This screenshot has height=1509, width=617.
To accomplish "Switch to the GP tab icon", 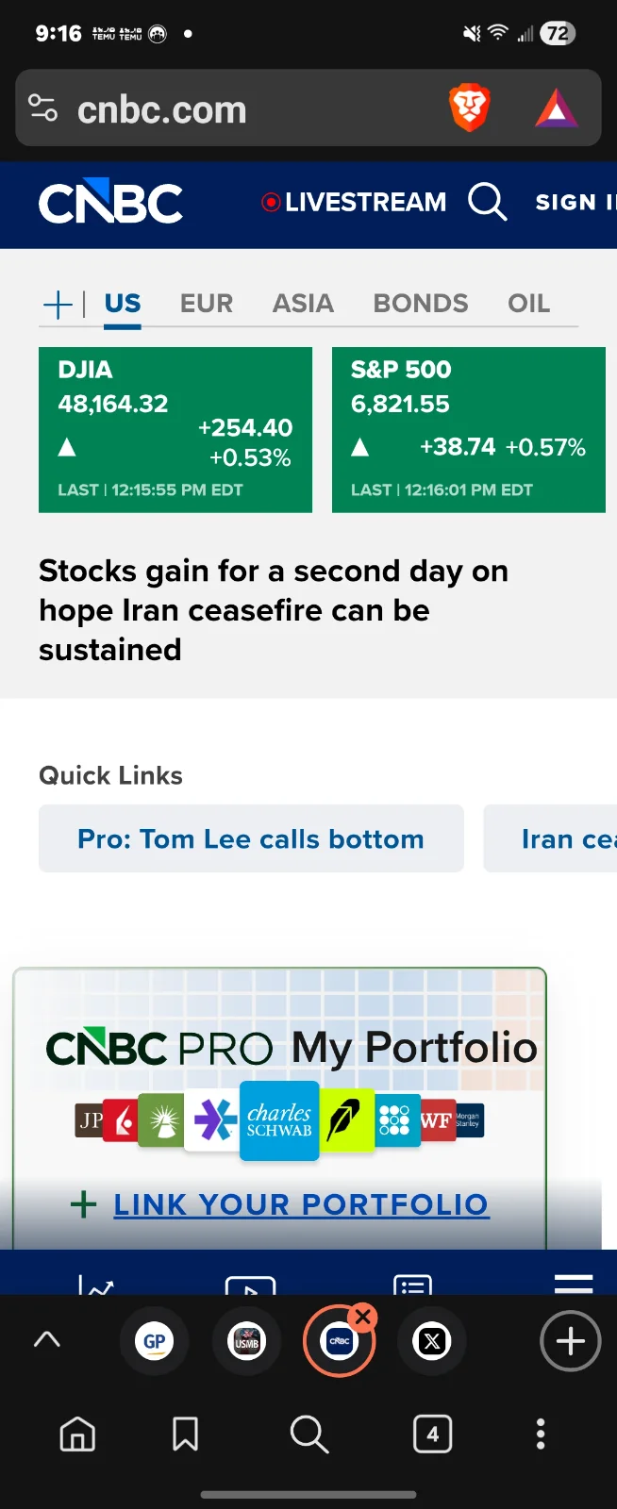I will coord(154,1341).
